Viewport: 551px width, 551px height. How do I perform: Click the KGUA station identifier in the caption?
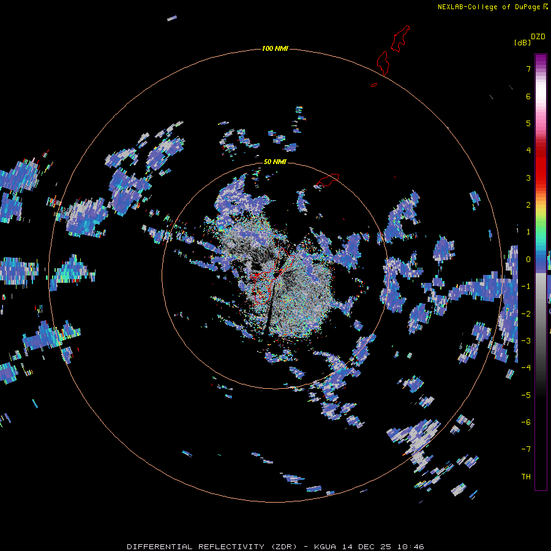[x=325, y=547]
